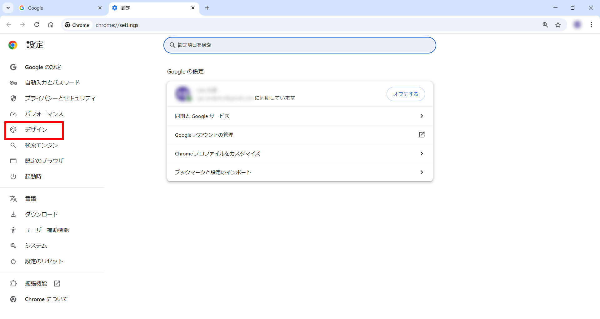Image resolution: width=600 pixels, height=319 pixels.
Task: Click the browser window icon for 既定のブラウザ
Action: click(x=13, y=161)
